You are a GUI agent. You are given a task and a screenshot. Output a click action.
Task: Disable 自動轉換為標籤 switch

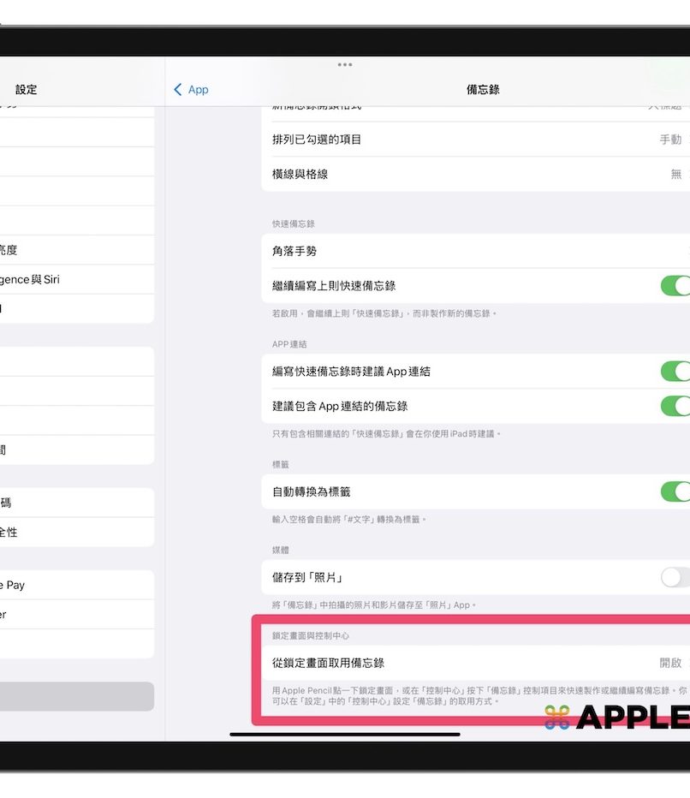coord(675,491)
